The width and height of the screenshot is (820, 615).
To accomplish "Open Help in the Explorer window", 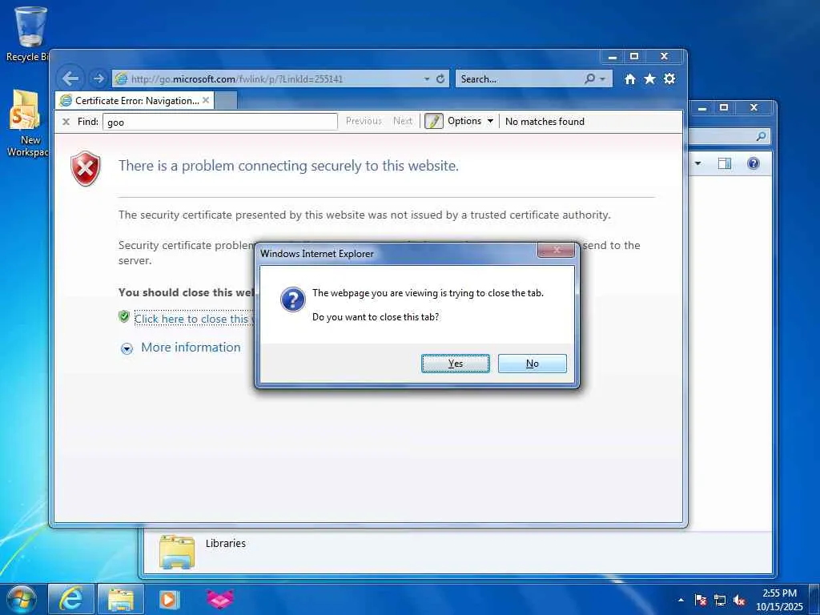I will (x=753, y=163).
